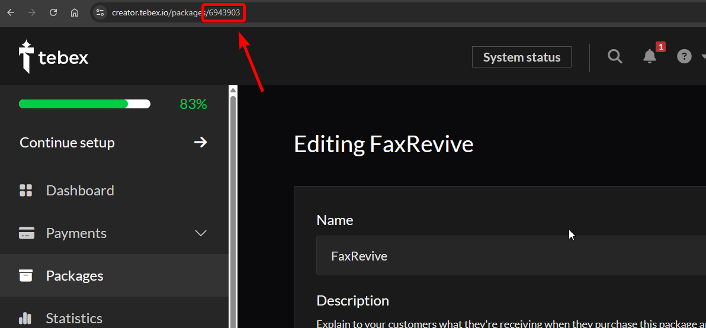
Task: Click the sidebar scrollbar
Action: tap(233, 211)
